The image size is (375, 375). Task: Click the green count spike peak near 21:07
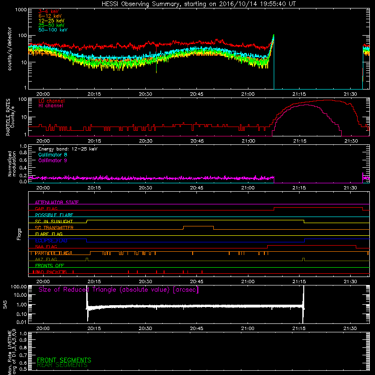(274, 35)
